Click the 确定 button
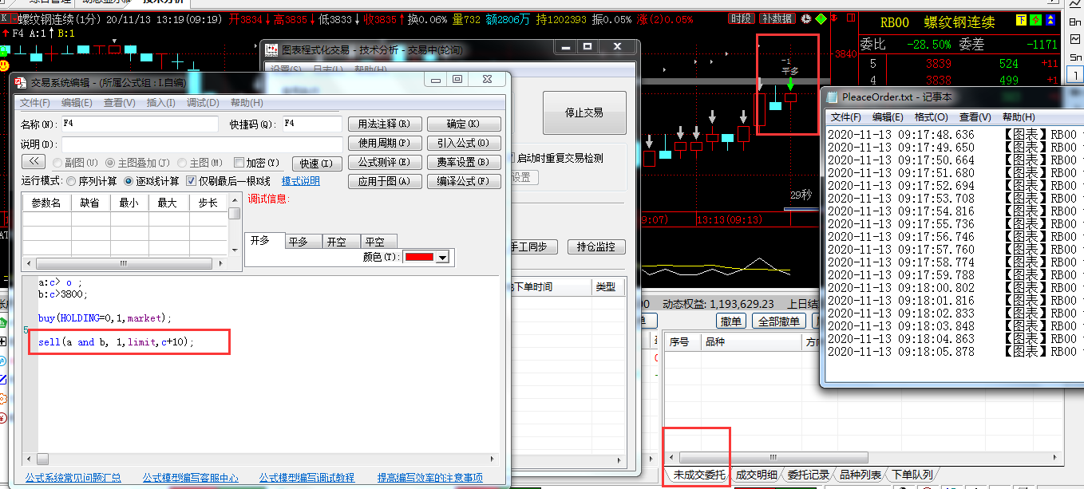 [464, 124]
